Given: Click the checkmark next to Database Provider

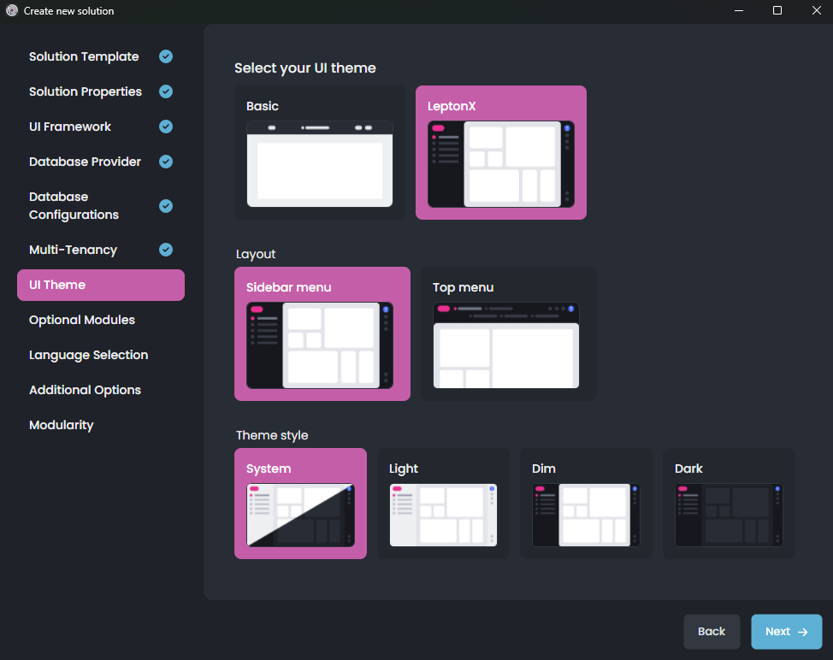Looking at the screenshot, I should 165,162.
